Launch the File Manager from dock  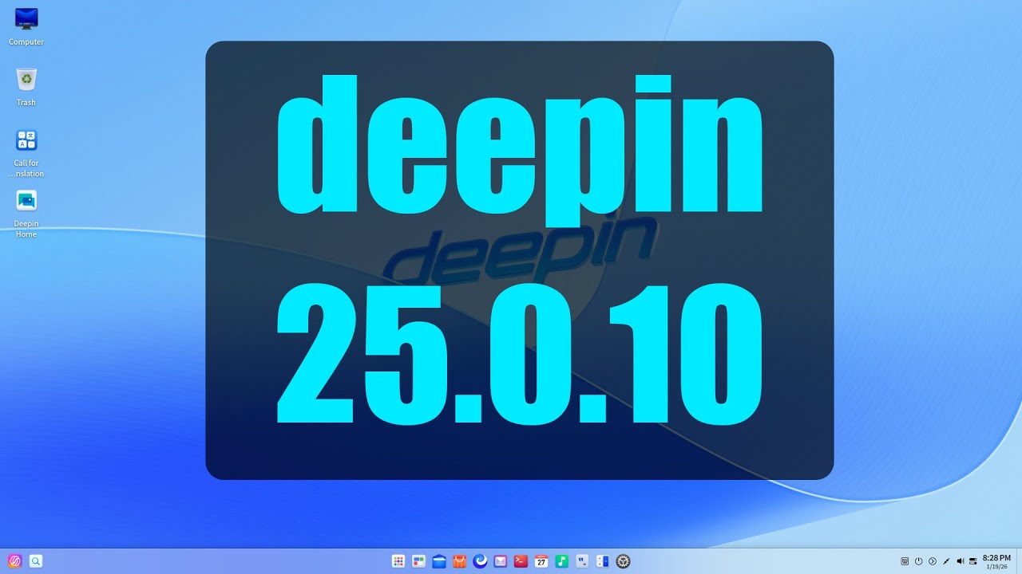pyautogui.click(x=439, y=561)
